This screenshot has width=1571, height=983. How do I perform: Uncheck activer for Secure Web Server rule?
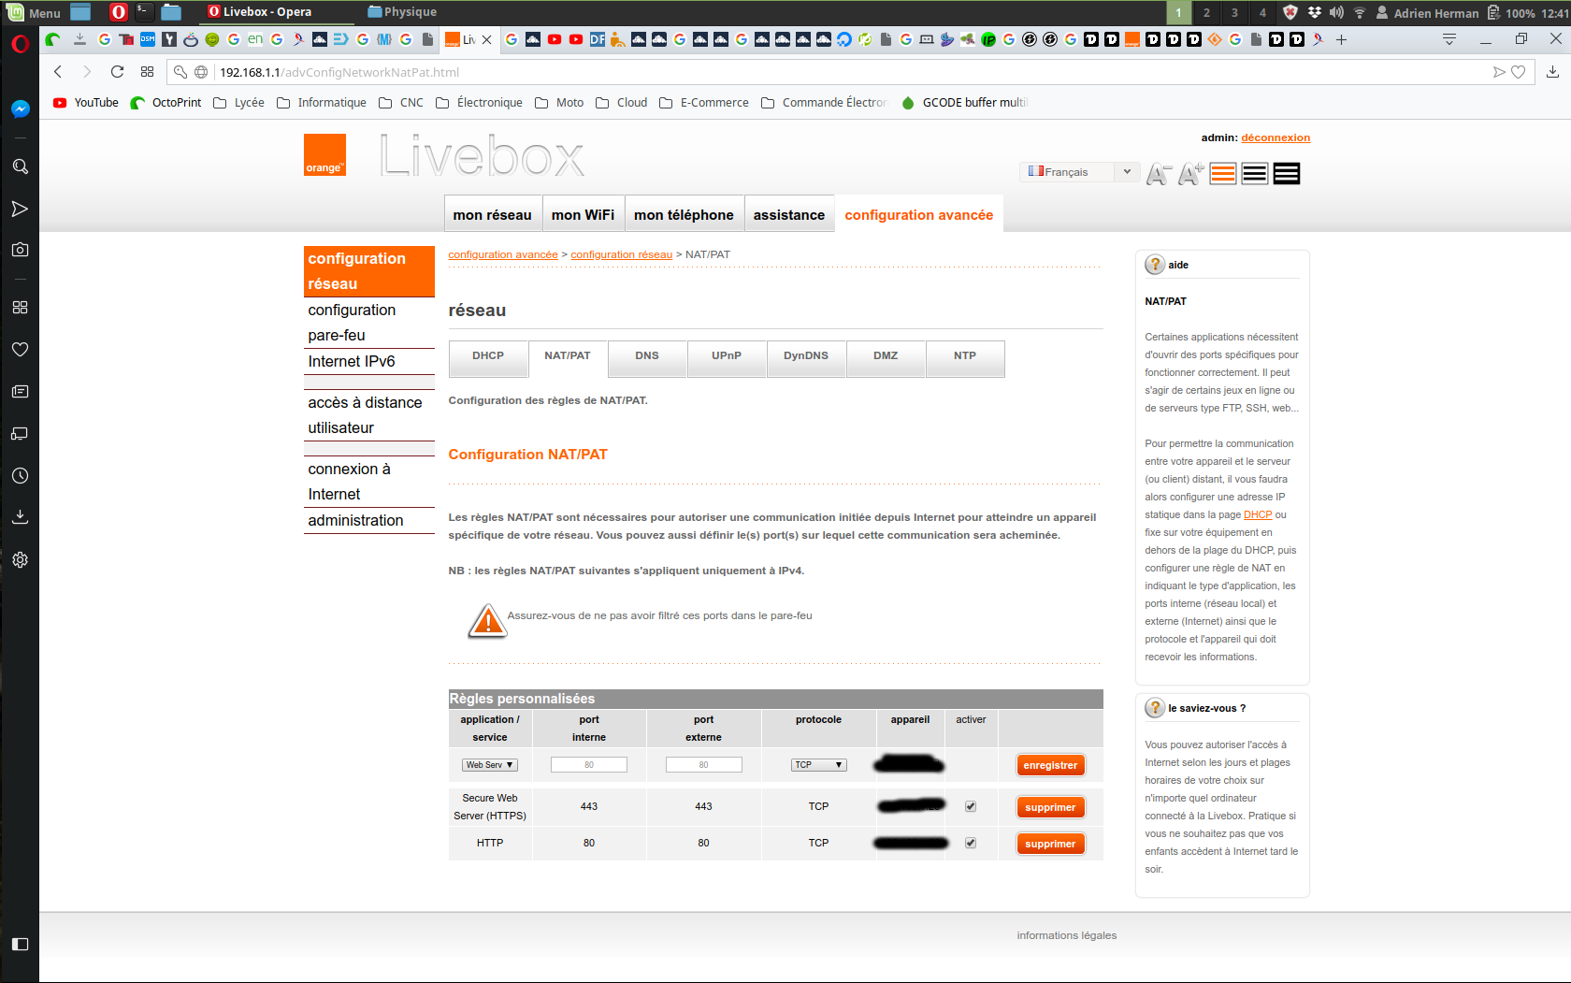pyautogui.click(x=971, y=806)
